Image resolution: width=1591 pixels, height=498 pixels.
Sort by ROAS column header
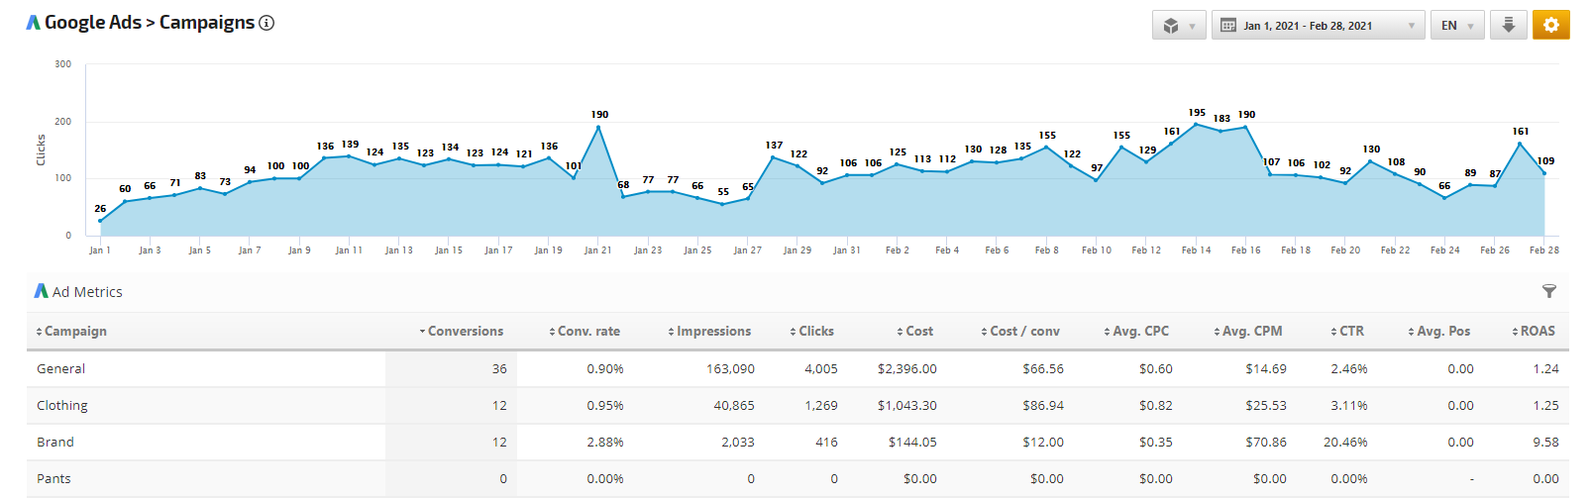click(x=1534, y=332)
